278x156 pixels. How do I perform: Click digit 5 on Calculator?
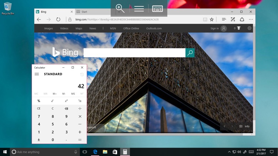point(53,124)
